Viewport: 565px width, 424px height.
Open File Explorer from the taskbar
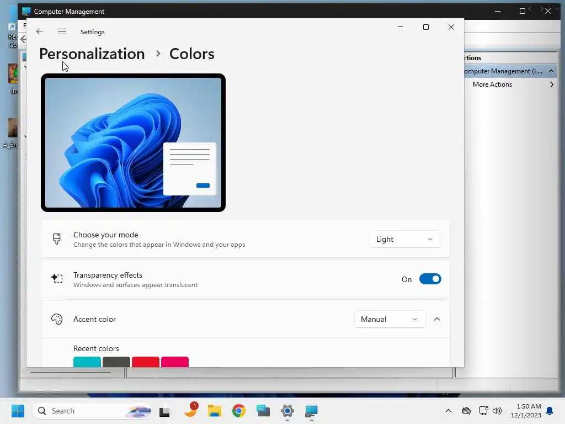pos(215,411)
